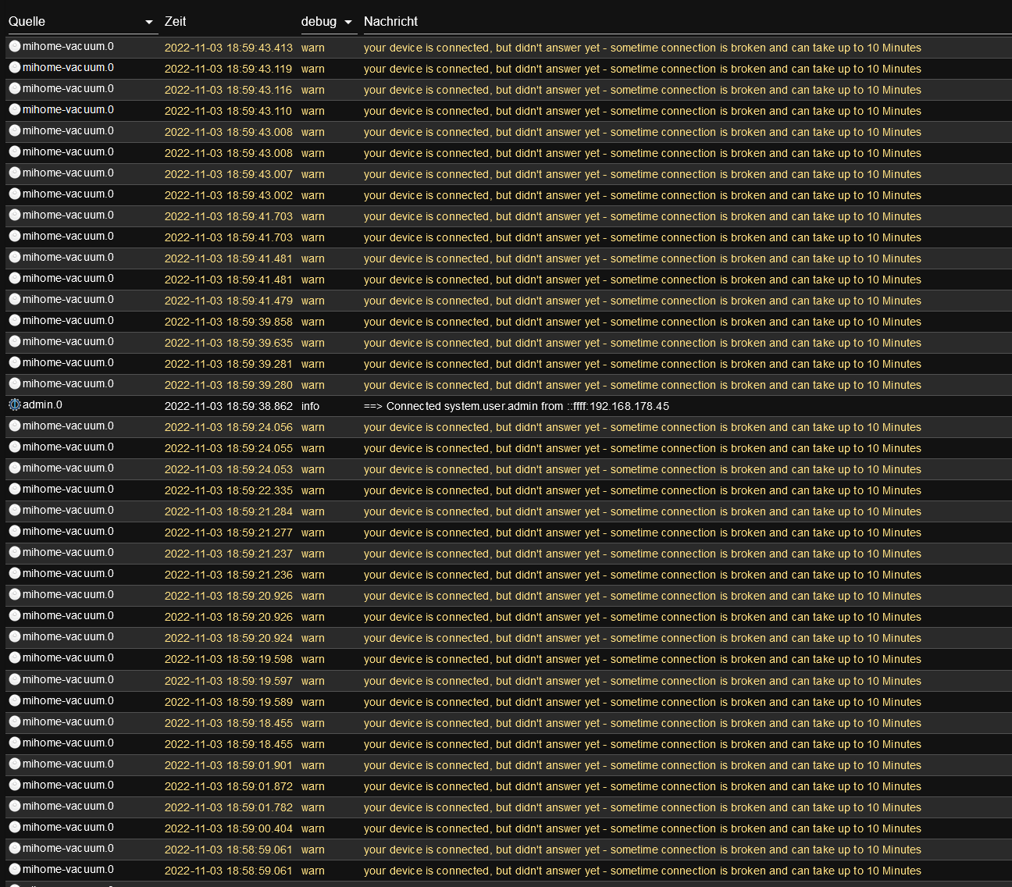This screenshot has height=887, width=1012.
Task: Select the timestamp 2022-11-03 18:59:41.479
Action: pyautogui.click(x=229, y=301)
